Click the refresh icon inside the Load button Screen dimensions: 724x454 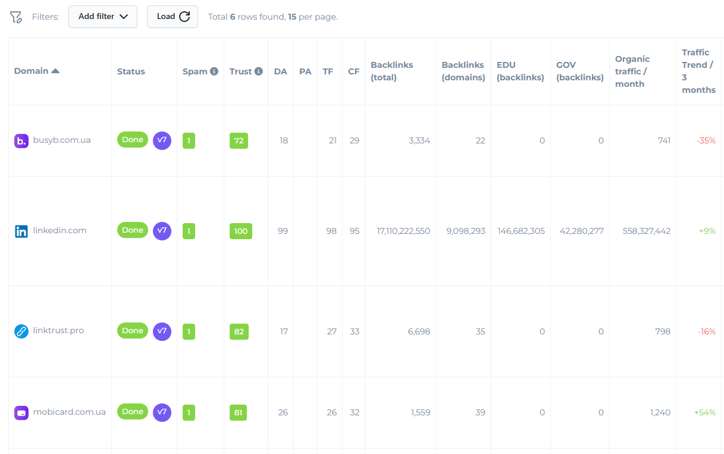pyautogui.click(x=184, y=17)
